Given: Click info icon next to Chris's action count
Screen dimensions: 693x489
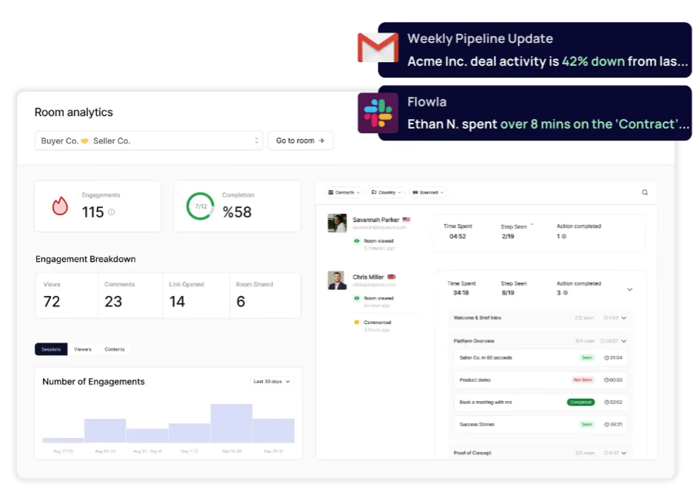Looking at the screenshot, I should 565,292.
